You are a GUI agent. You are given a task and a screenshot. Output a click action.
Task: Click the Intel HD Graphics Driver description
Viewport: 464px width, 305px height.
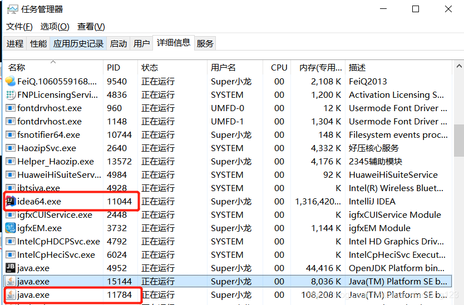[x=396, y=242]
